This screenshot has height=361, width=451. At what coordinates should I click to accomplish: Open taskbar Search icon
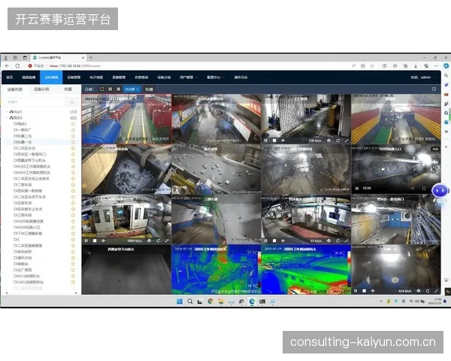[190, 302]
